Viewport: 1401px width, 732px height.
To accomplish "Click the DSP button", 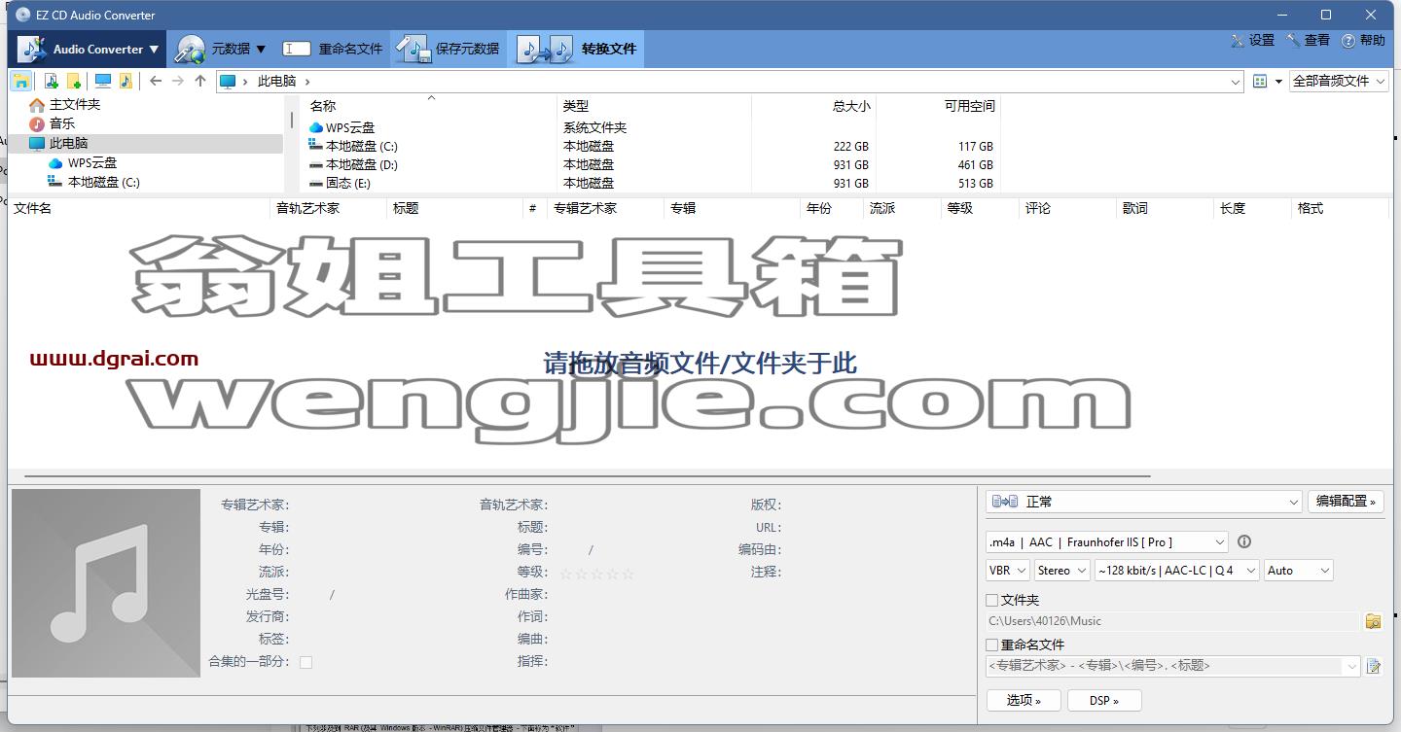I will [1104, 700].
